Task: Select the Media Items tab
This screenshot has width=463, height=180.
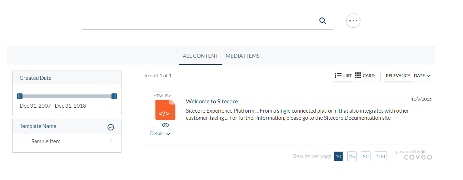Action: point(243,56)
